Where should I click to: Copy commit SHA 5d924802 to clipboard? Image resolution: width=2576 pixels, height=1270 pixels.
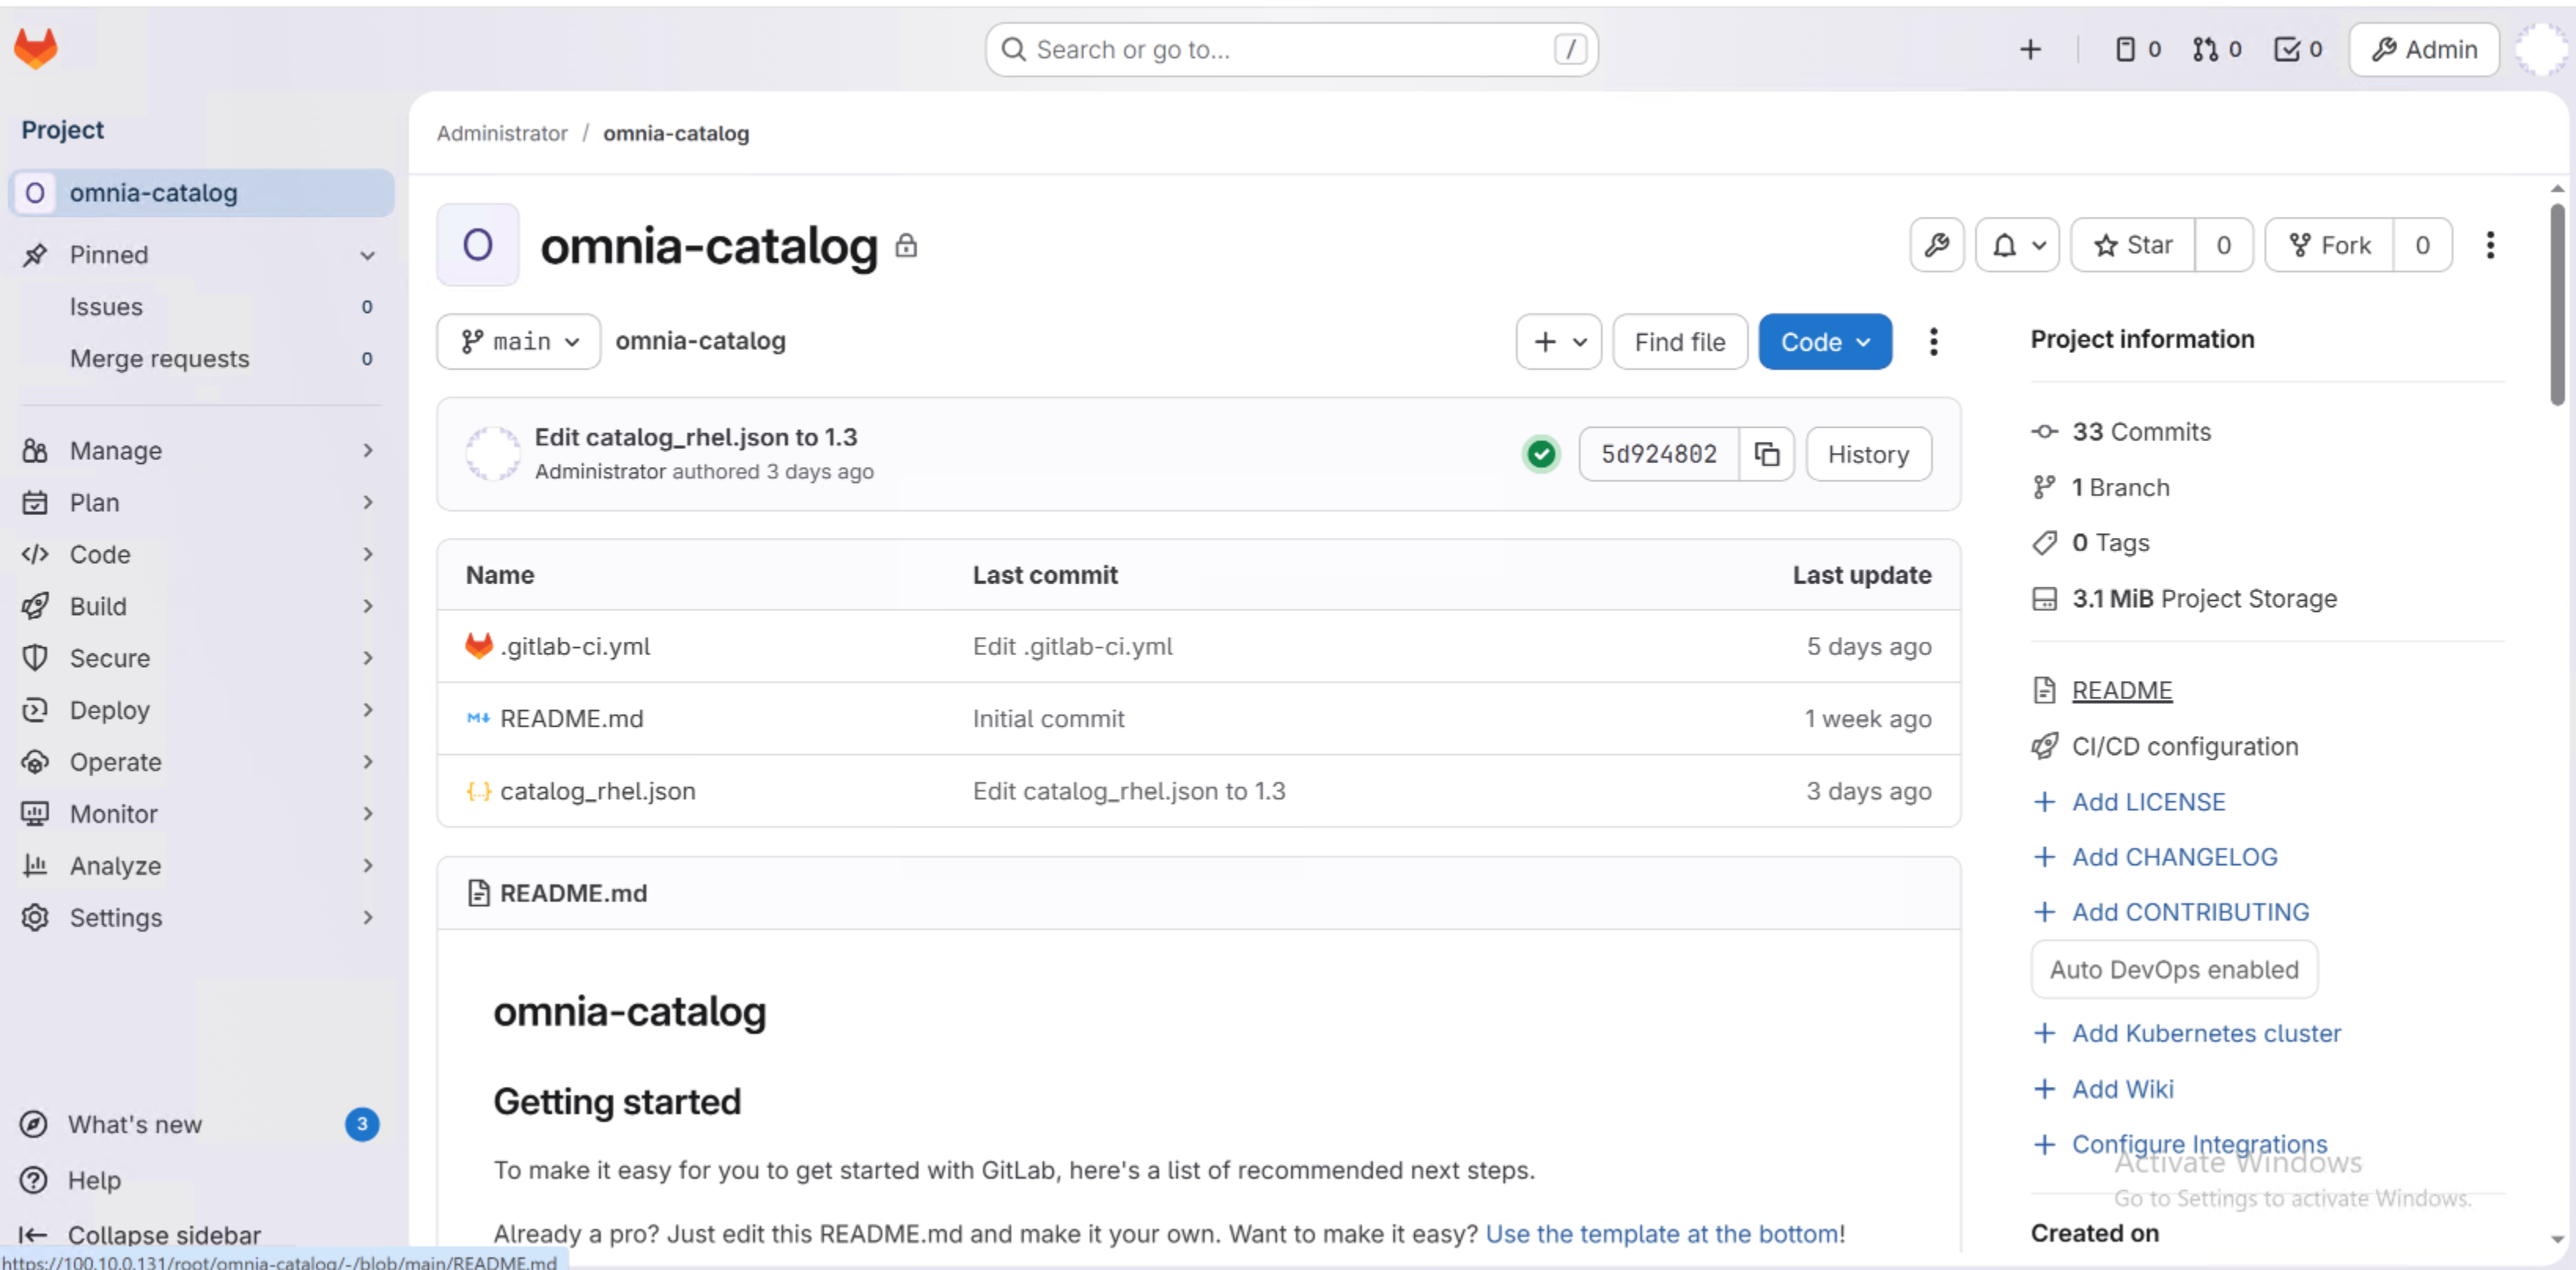tap(1767, 454)
